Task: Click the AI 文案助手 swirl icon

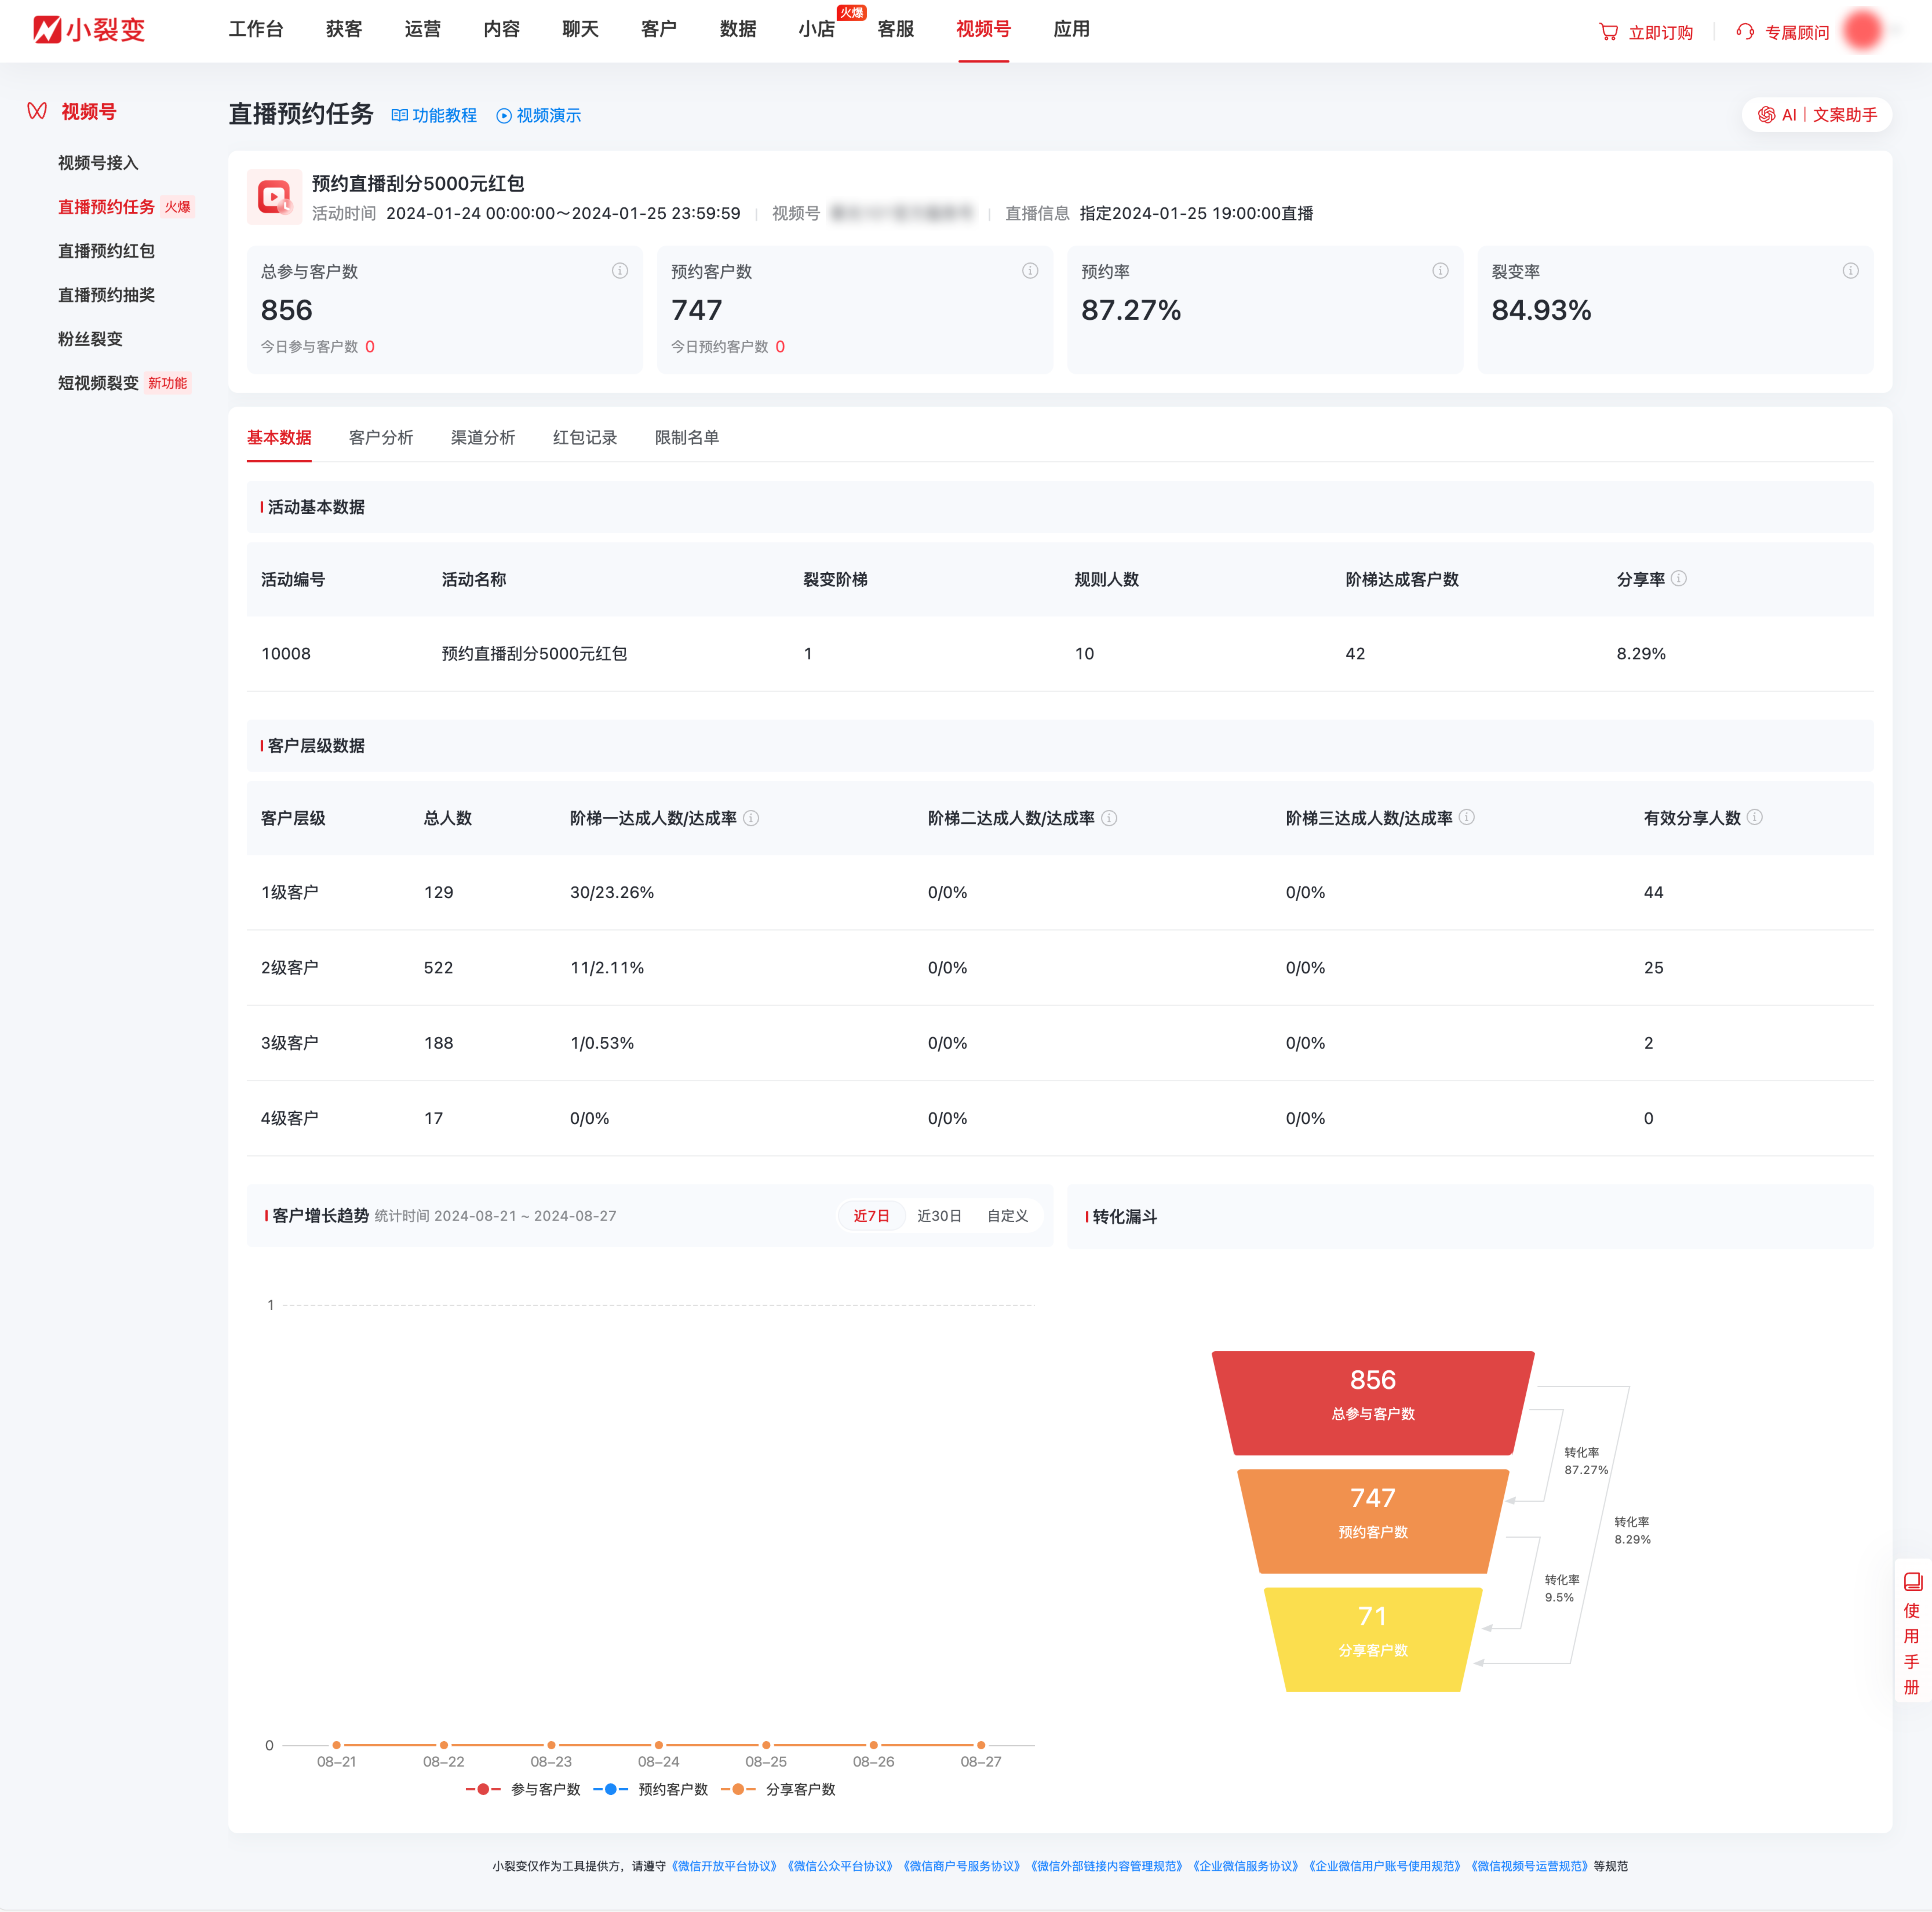Action: [x=1767, y=115]
